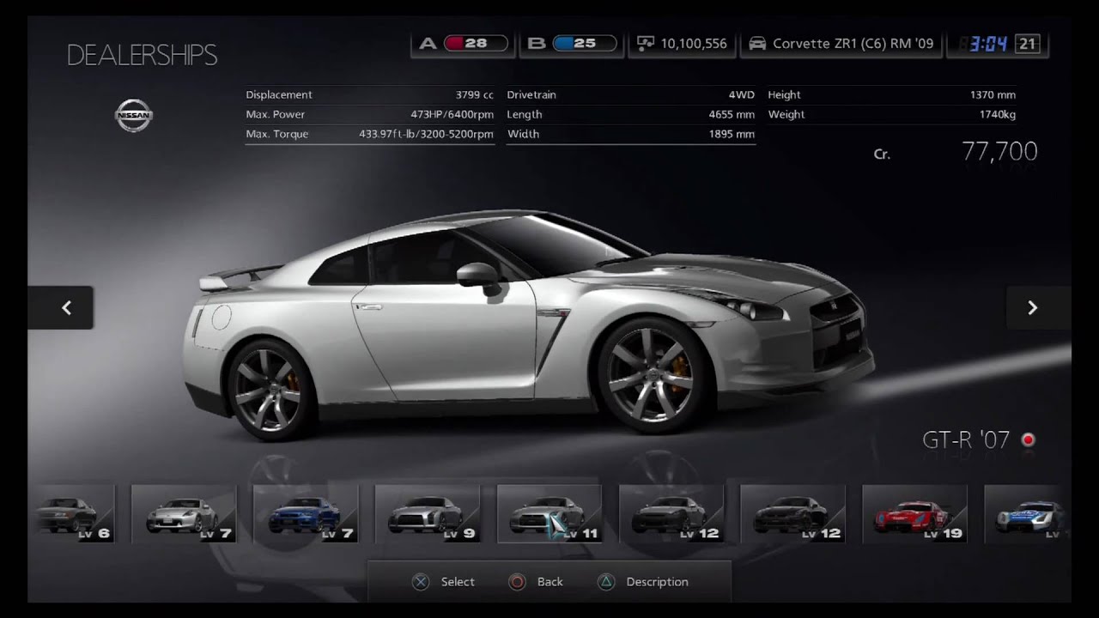
Task: Click the current car Corvette ZR1 indicator
Action: pos(841,44)
